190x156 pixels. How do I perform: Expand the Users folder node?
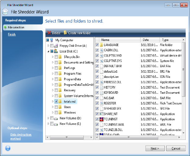[53, 107]
